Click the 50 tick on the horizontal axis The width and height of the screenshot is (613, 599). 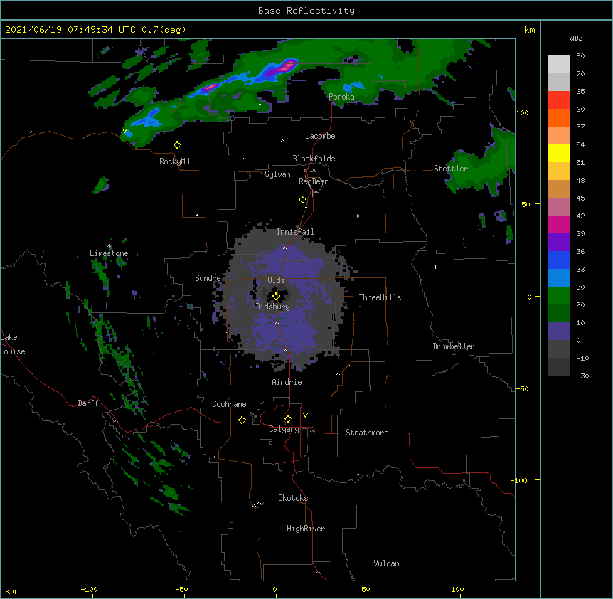tap(366, 589)
